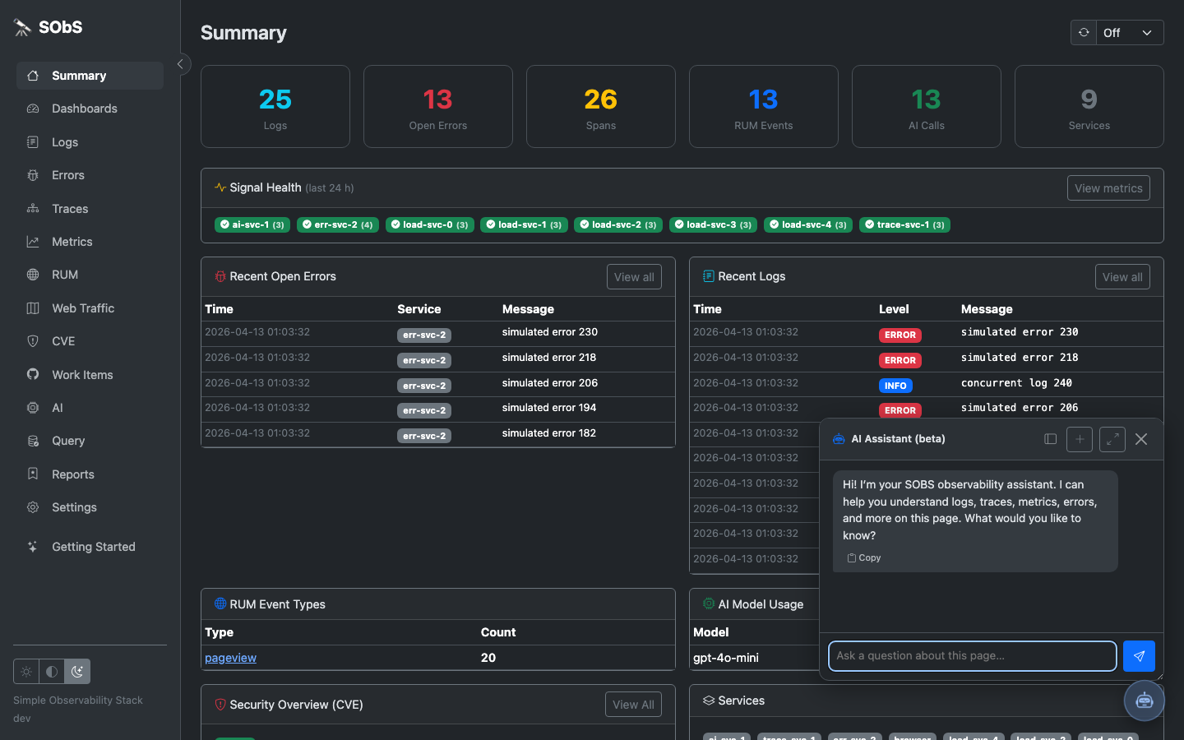Viewport: 1184px width, 740px height.
Task: Click the INFO level badge in Recent Logs
Action: pyautogui.click(x=895, y=386)
